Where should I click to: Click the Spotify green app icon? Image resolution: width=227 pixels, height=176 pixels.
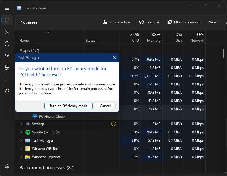click(28, 132)
